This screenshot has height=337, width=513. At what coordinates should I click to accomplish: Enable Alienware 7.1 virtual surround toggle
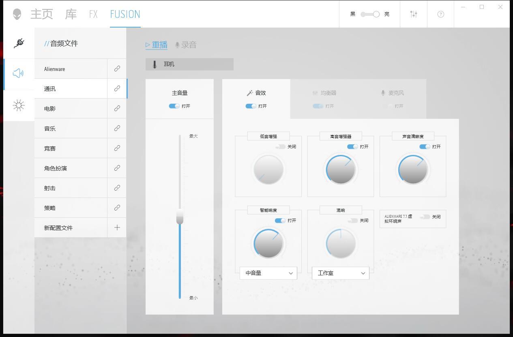click(x=425, y=217)
